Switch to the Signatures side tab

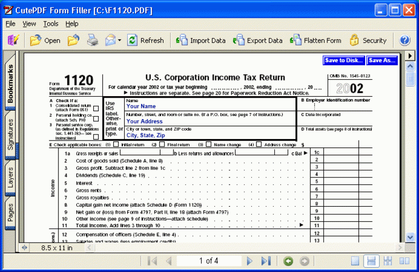pyautogui.click(x=10, y=135)
